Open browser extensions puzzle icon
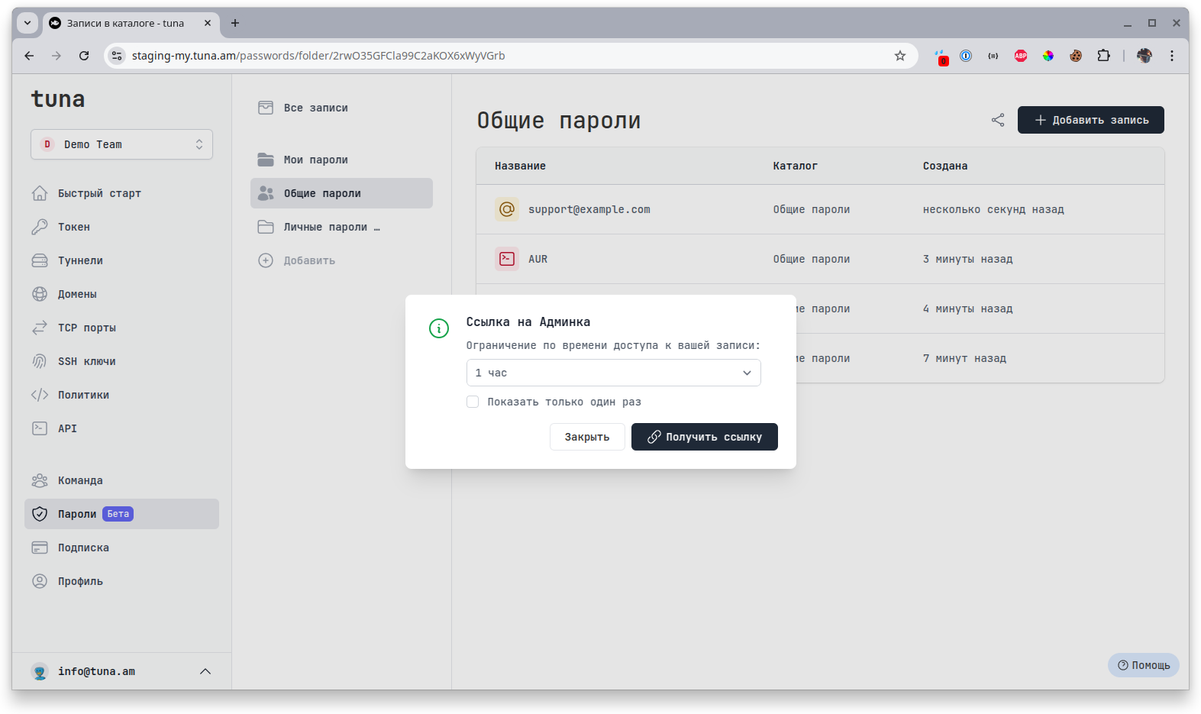The height and width of the screenshot is (714, 1201). [x=1103, y=56]
